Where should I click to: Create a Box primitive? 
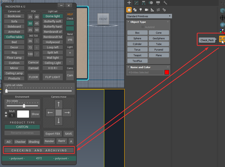[137, 33]
